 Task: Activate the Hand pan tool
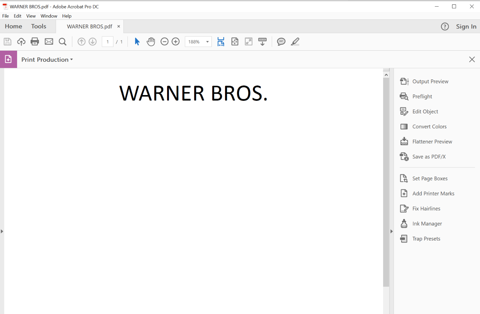(x=151, y=42)
